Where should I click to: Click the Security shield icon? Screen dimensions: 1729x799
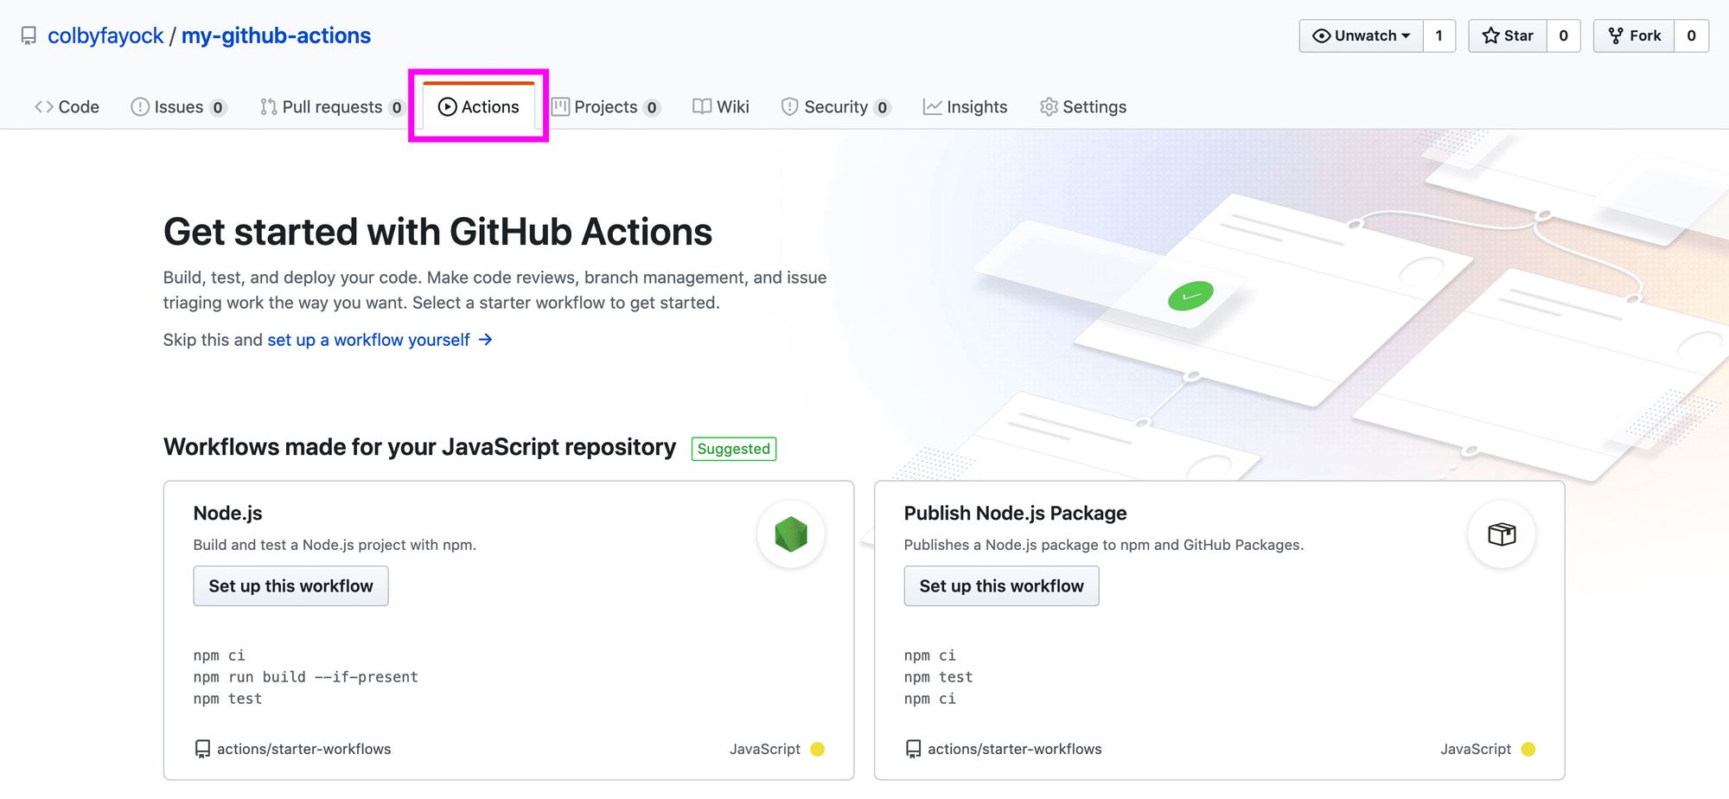789,106
